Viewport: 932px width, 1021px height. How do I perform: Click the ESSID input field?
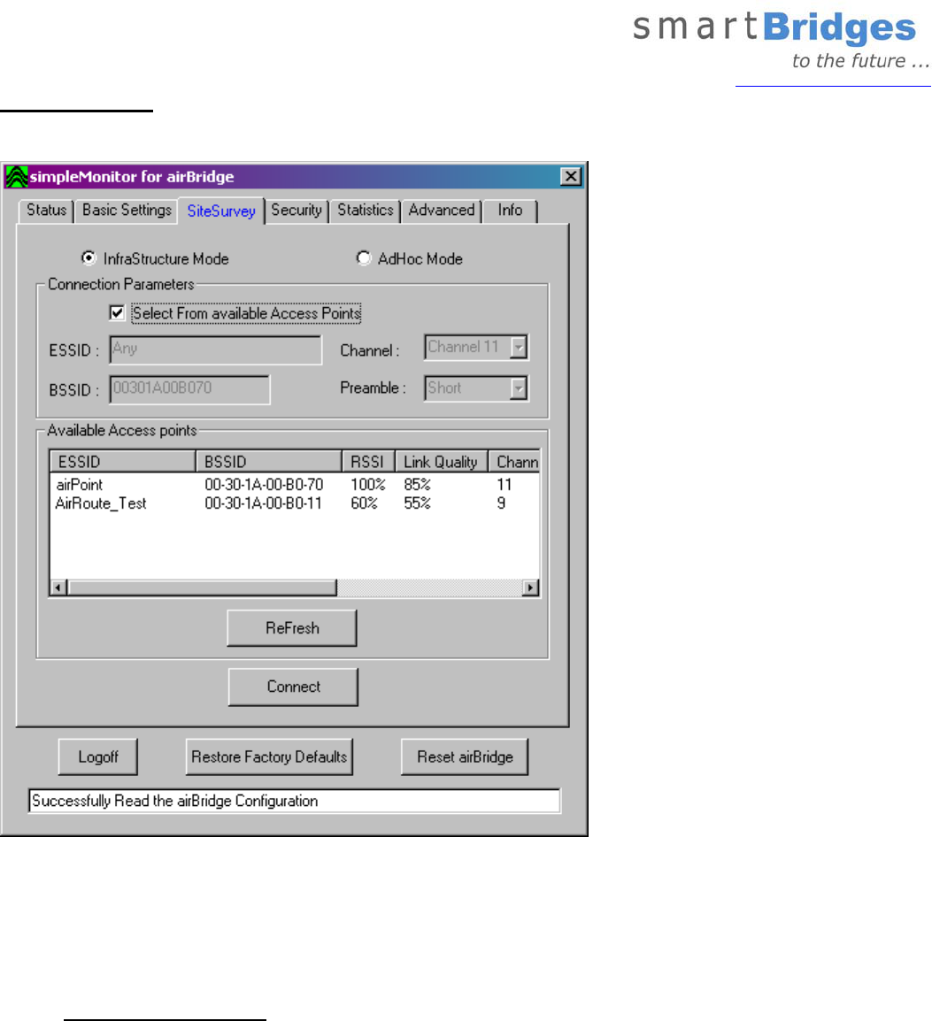216,349
